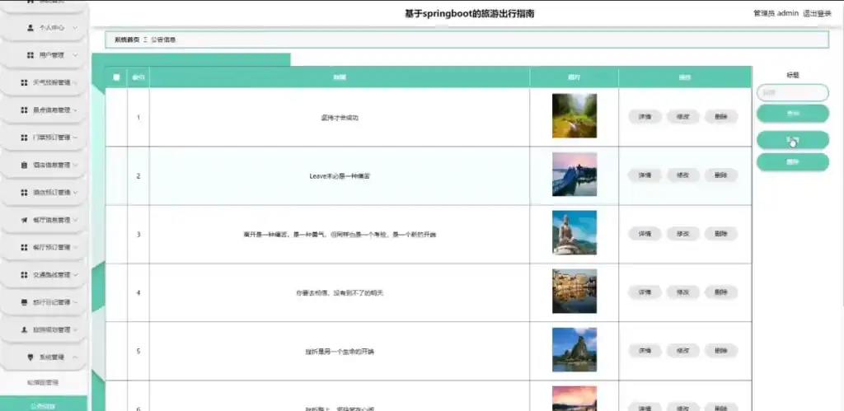The height and width of the screenshot is (411, 844).
Task: Click 退出登录 to log out
Action: tap(817, 13)
